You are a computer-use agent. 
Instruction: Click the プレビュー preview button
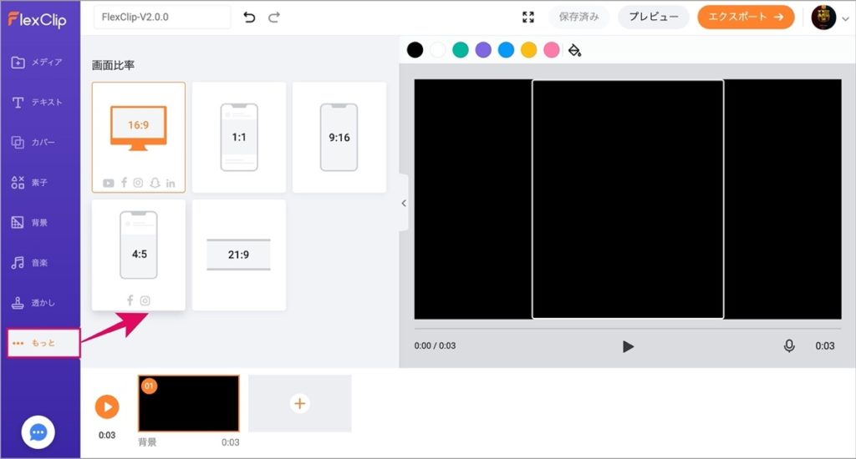pos(654,17)
